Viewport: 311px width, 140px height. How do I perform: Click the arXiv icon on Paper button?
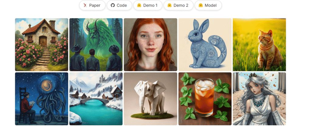click(85, 5)
